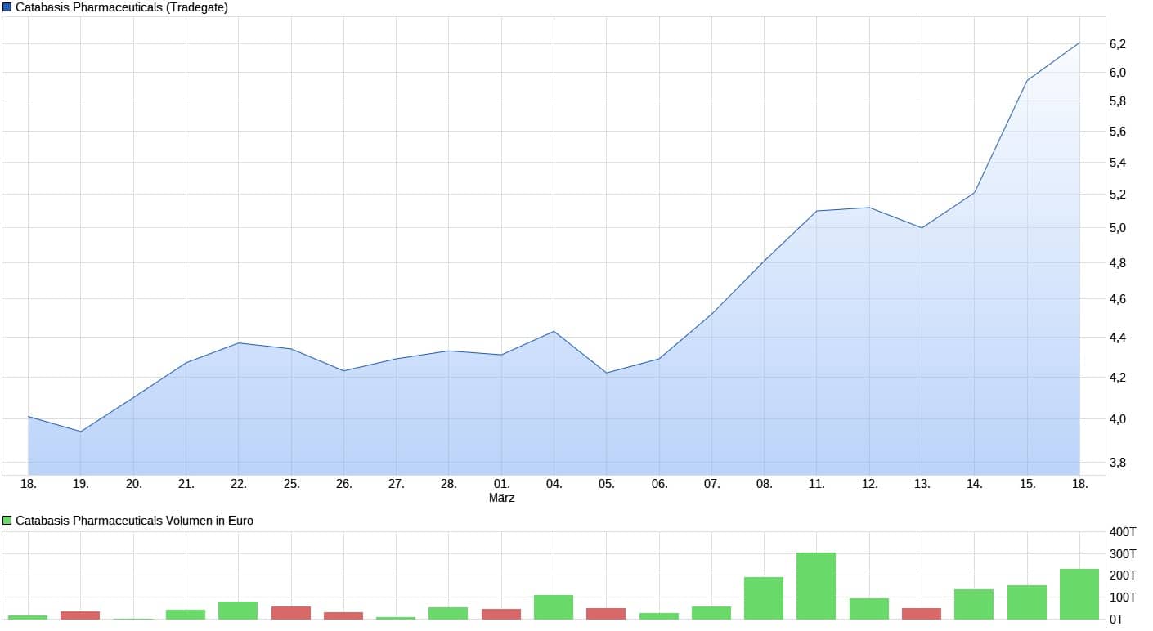Click the 3,8 price axis label

tap(1117, 463)
